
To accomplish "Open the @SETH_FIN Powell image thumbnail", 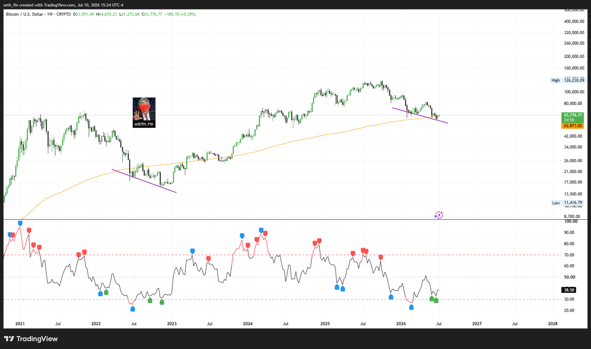I will (144, 113).
